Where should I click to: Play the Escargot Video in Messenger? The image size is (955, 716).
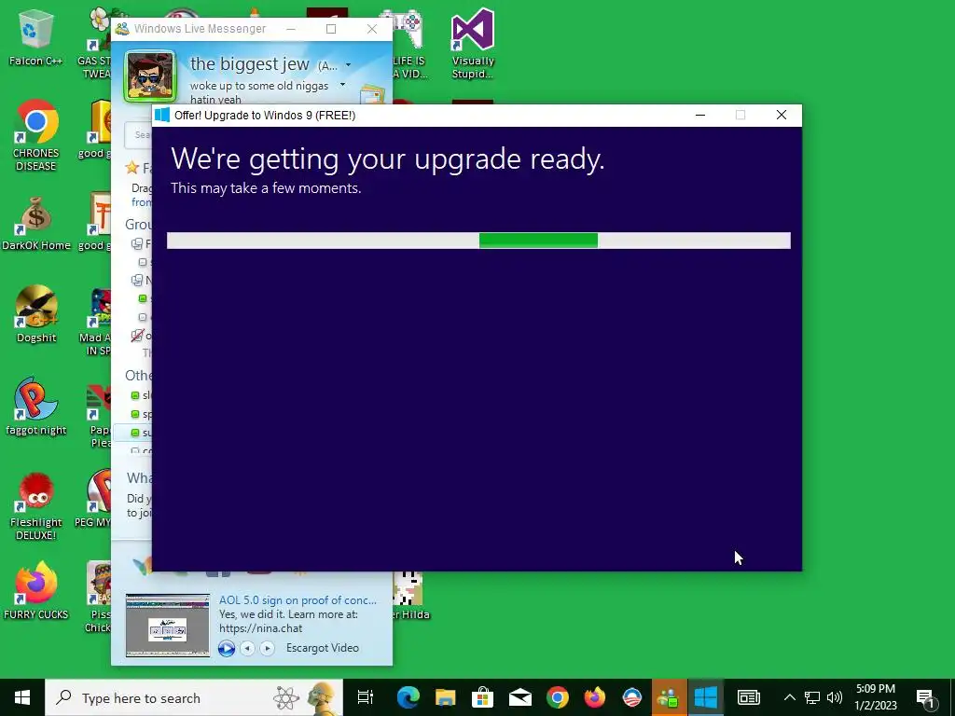(x=227, y=649)
